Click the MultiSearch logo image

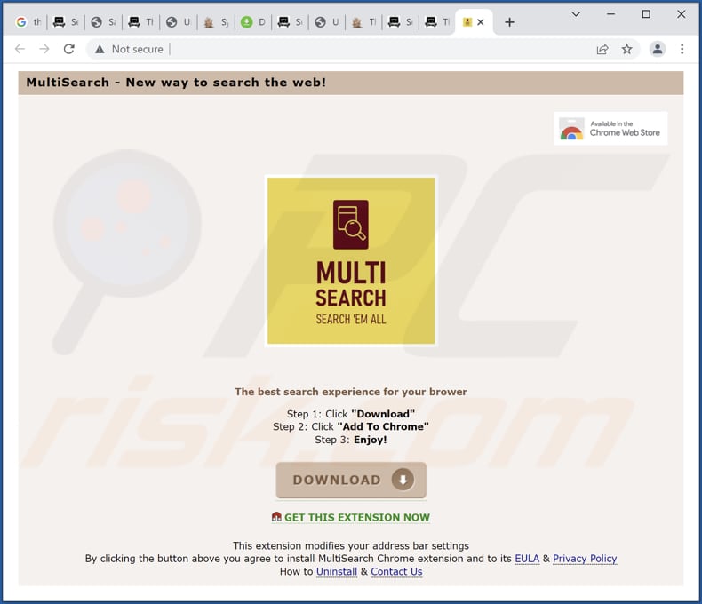[351, 260]
